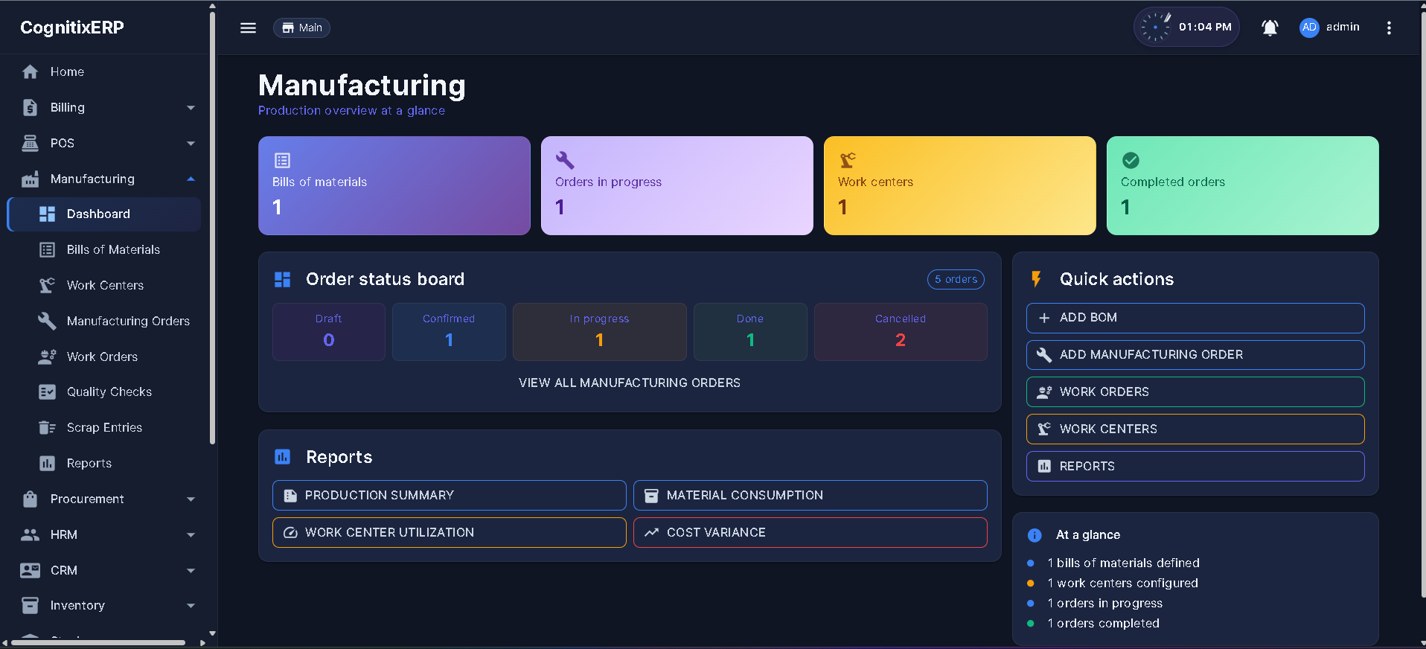Click ADD MANUFACTURING ORDER button
This screenshot has height=649, width=1426.
1195,355
